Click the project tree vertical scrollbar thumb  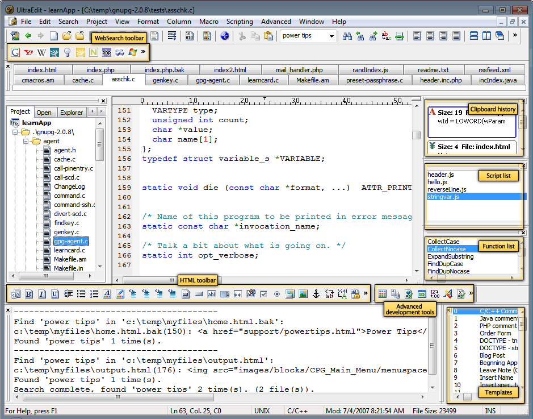pos(99,144)
